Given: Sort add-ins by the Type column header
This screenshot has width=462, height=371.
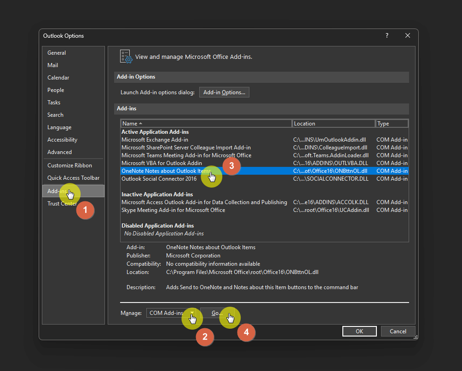Looking at the screenshot, I should (x=392, y=123).
